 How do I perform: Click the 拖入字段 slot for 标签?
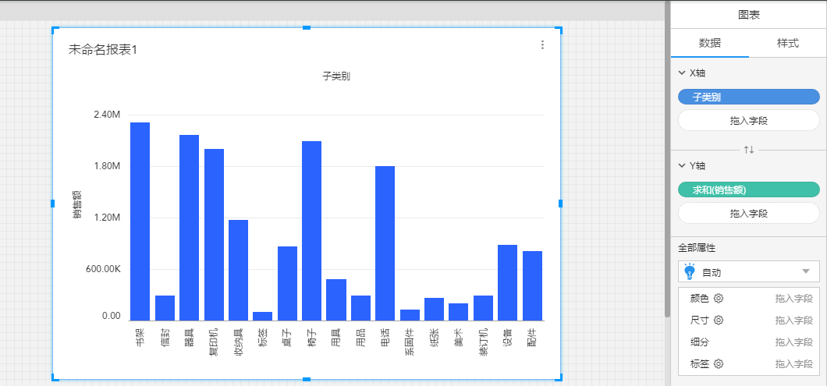coord(793,363)
